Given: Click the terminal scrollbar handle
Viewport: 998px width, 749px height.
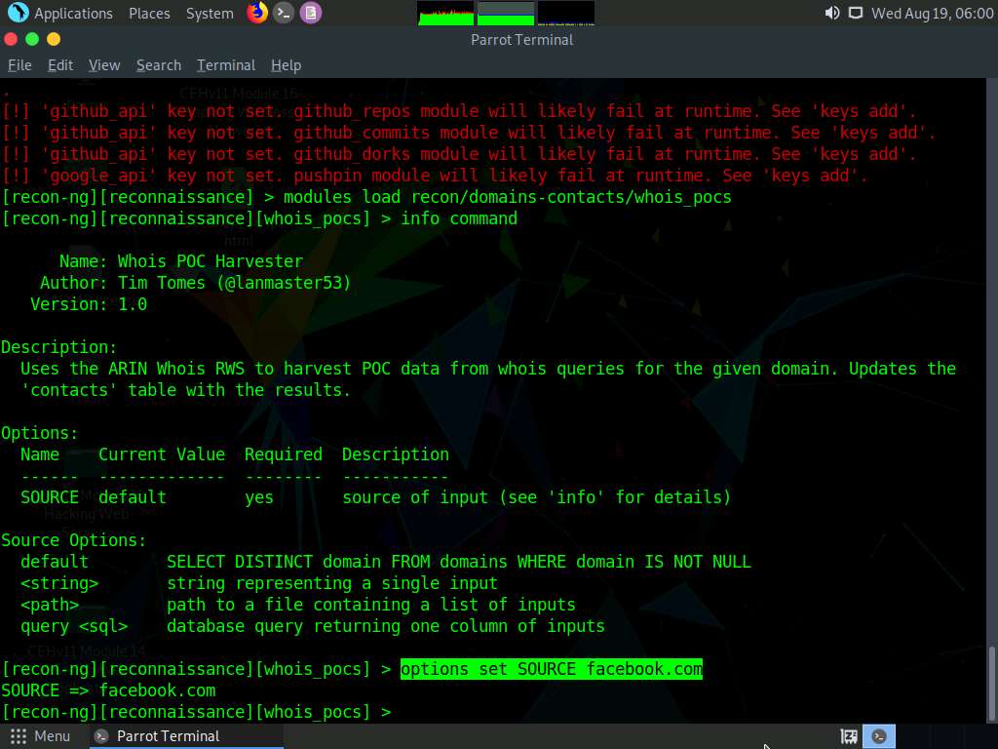Looking at the screenshot, I should 991,682.
